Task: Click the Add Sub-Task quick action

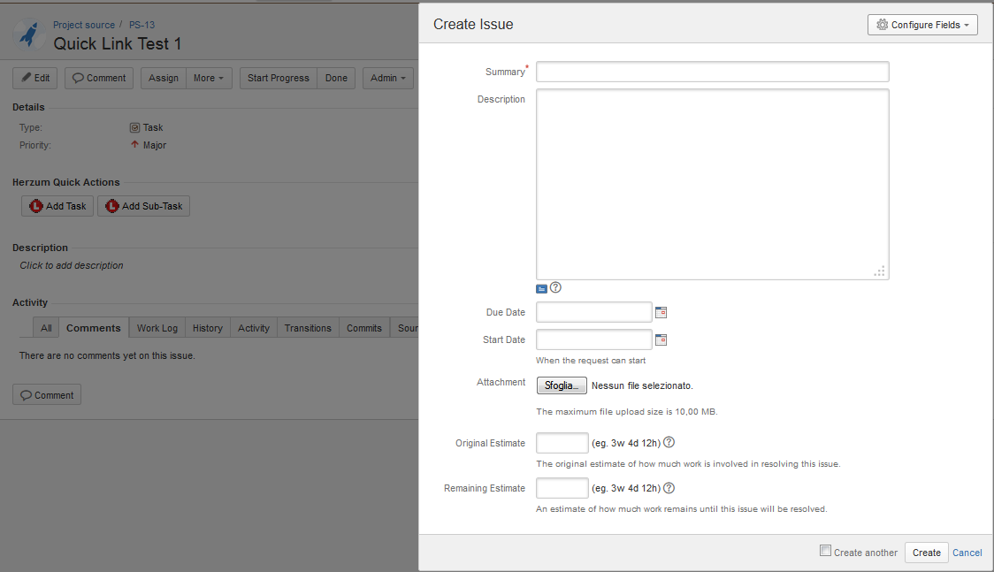Action: coord(143,206)
